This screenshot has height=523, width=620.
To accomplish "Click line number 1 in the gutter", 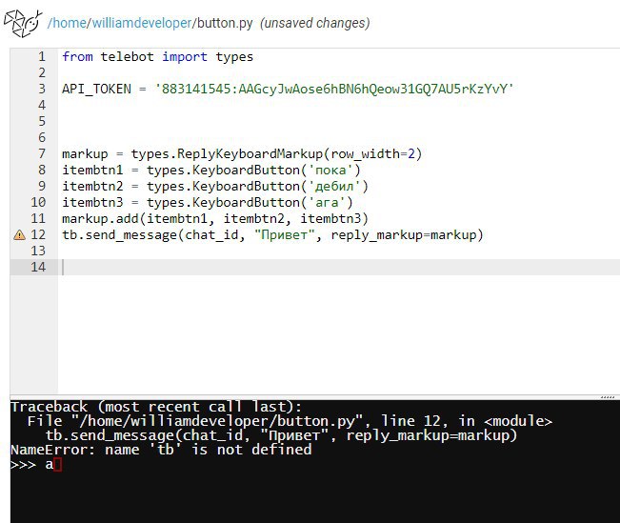I will point(42,57).
